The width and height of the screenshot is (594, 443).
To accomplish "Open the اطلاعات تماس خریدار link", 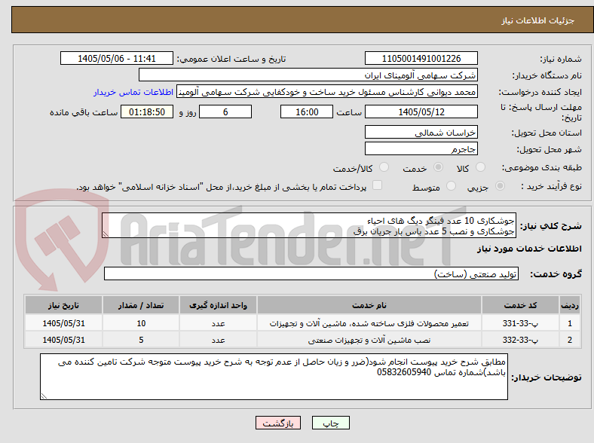I will coord(133,92).
